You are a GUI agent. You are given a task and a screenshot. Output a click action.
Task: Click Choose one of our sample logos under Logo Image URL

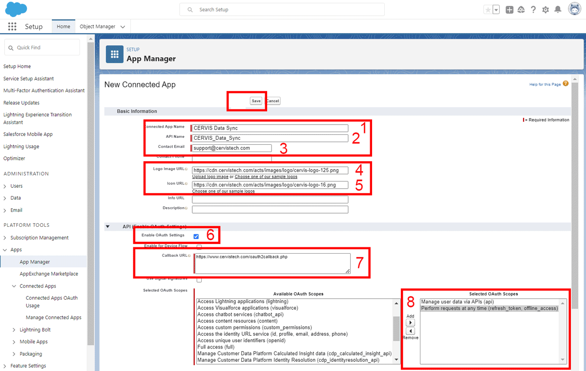pyautogui.click(x=266, y=176)
